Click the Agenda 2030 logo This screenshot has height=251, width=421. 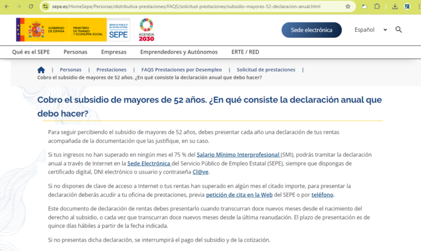[x=146, y=30]
